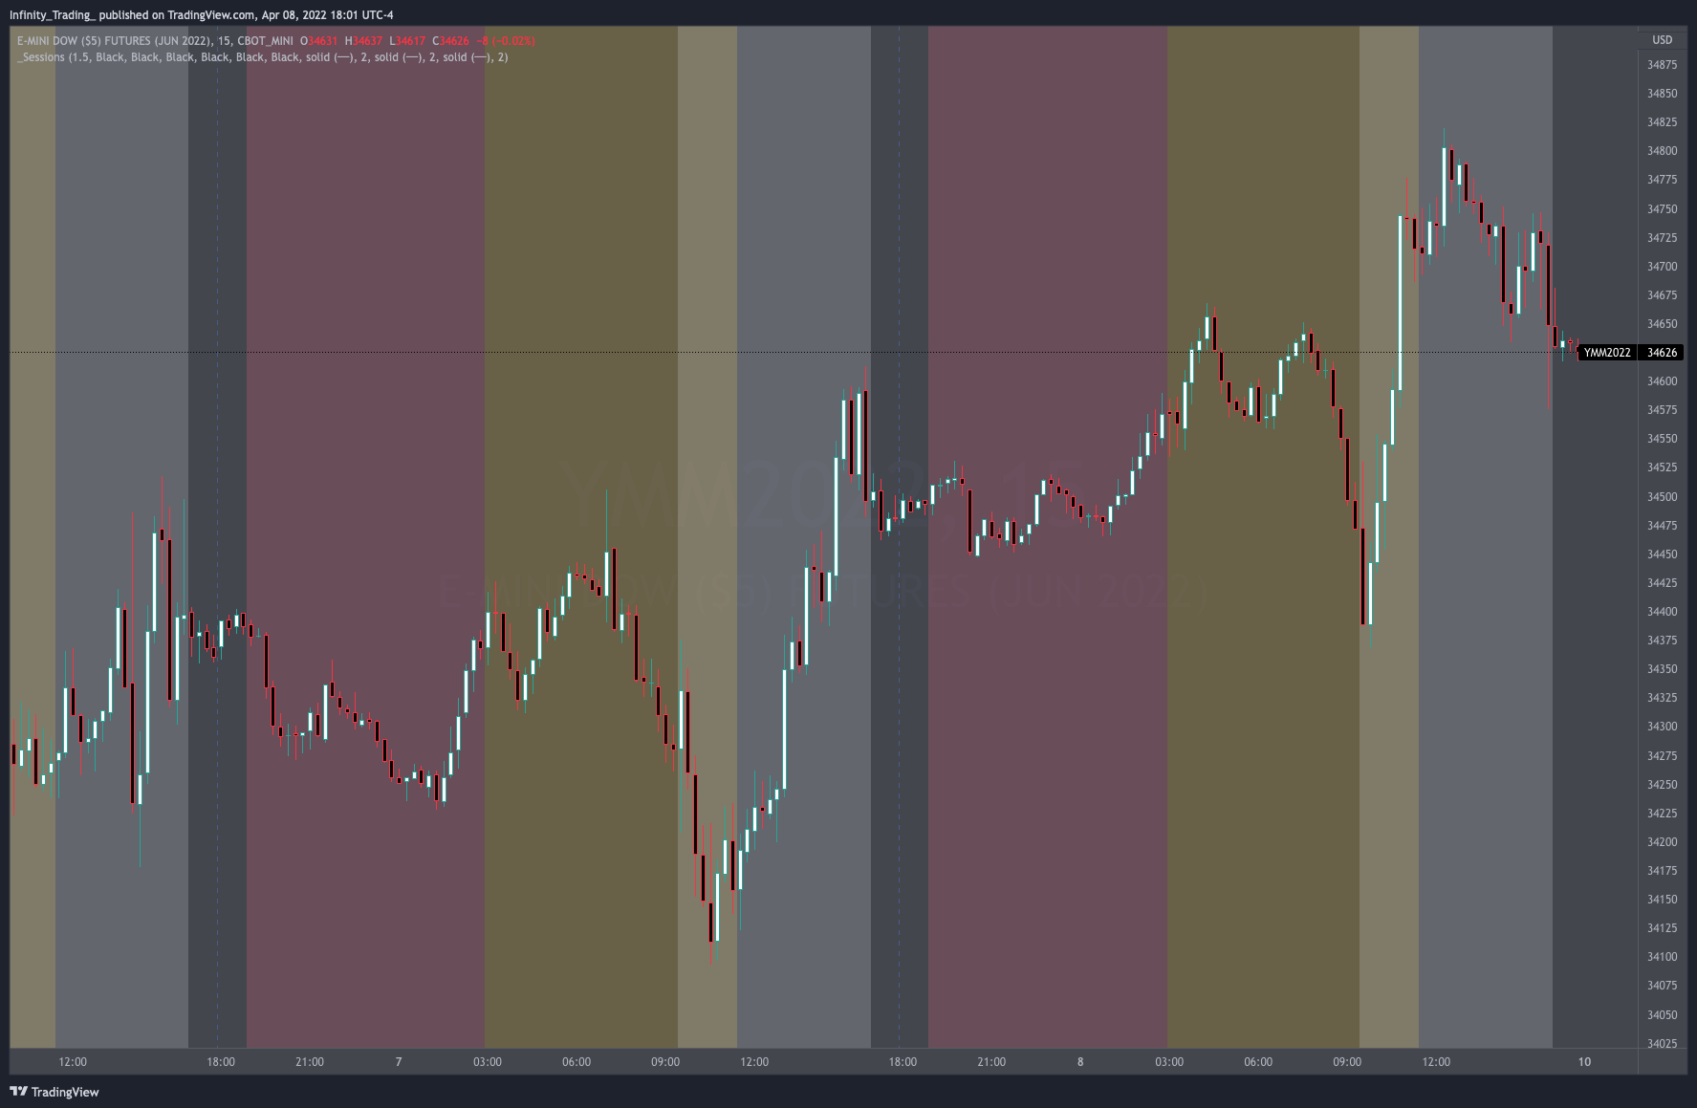Screen dimensions: 1697x1108
Task: Click the YMM2022 symbol price tag
Action: [1607, 353]
